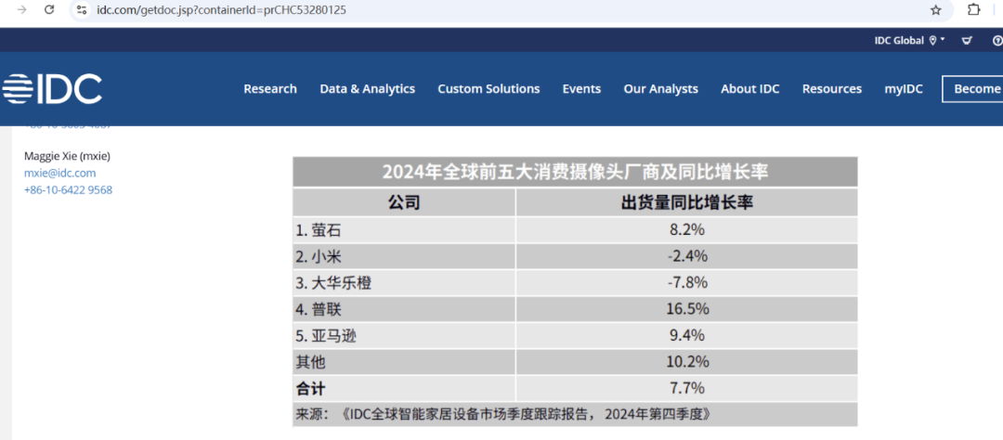This screenshot has width=1003, height=440.
Task: Click the column header 公司
Action: tap(404, 202)
